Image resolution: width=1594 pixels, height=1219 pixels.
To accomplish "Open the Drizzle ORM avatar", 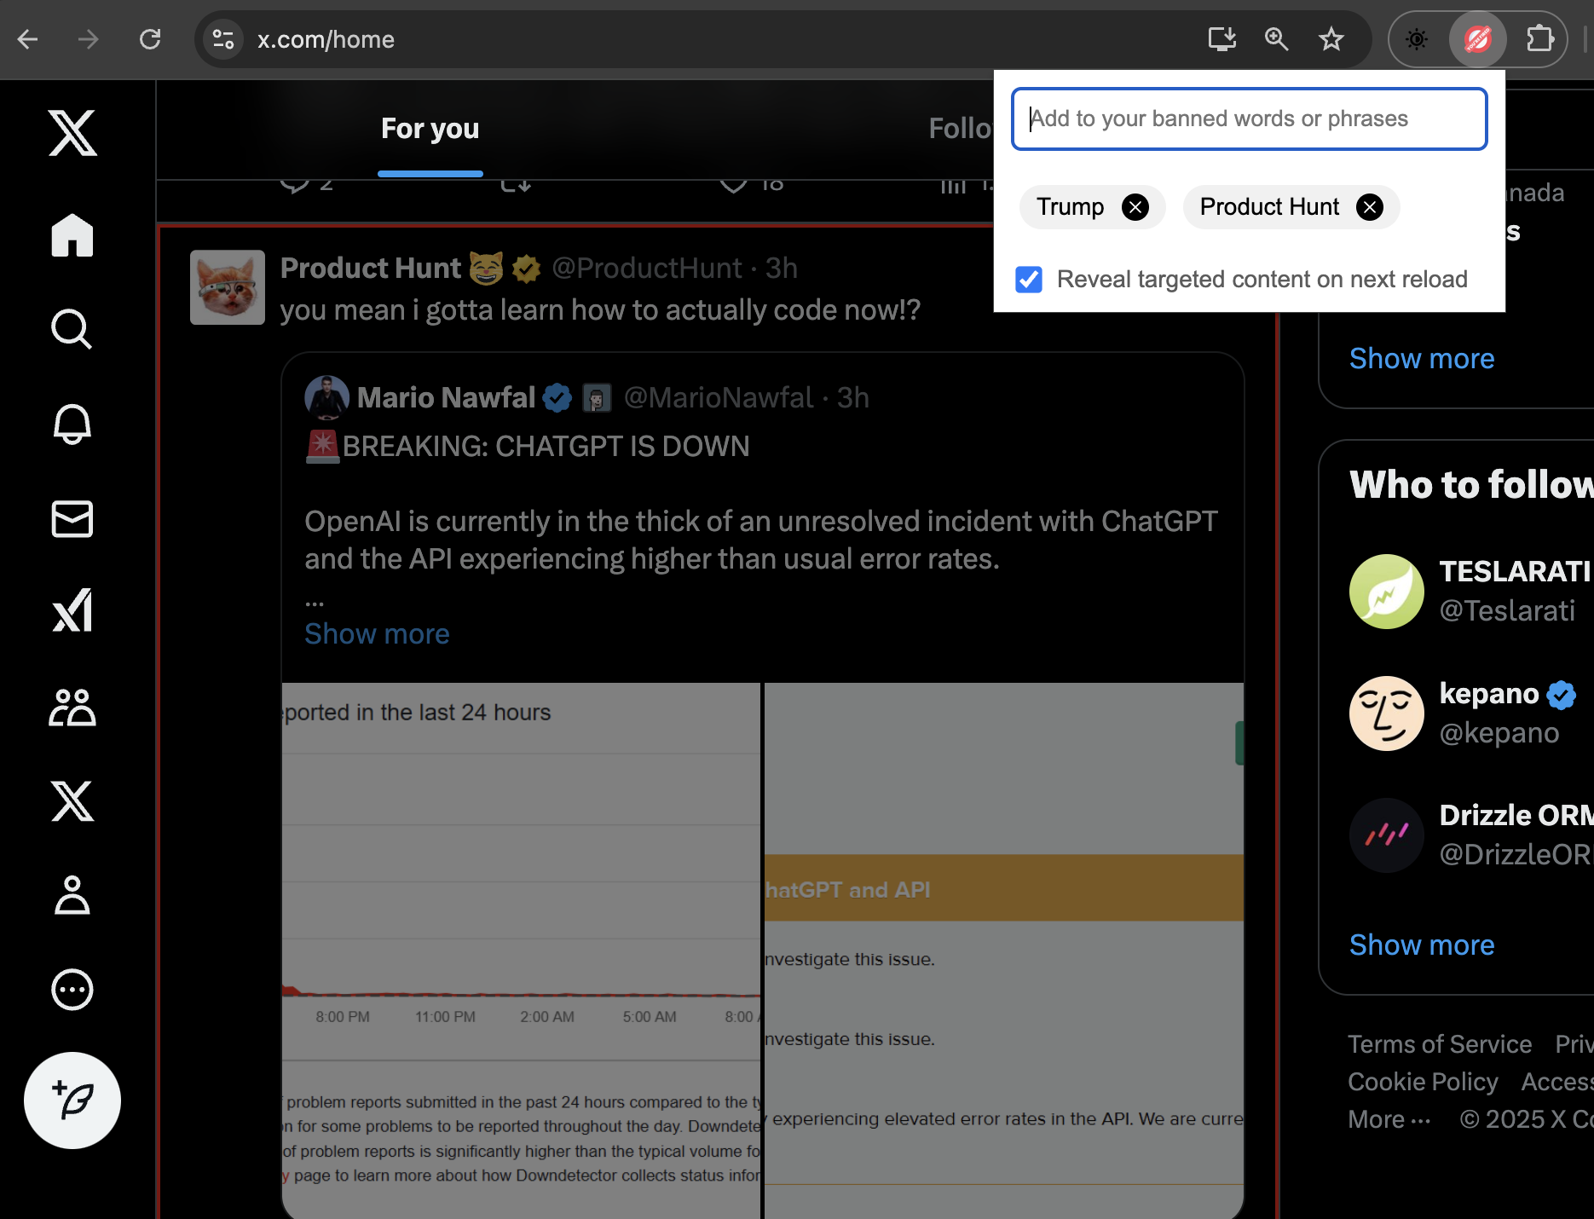I will click(x=1387, y=835).
